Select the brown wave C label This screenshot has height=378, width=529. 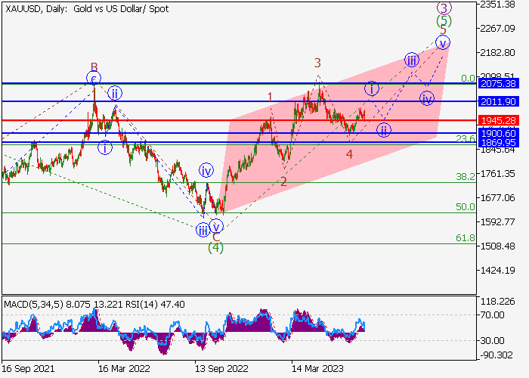[x=216, y=237]
